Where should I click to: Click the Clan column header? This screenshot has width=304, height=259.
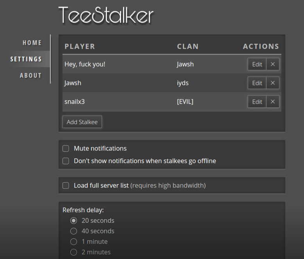188,46
